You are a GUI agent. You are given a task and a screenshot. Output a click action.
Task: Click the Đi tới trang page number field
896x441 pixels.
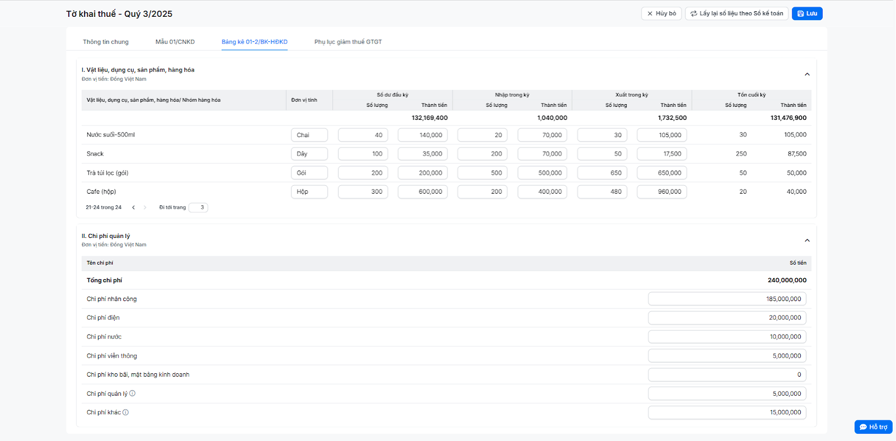pos(198,208)
